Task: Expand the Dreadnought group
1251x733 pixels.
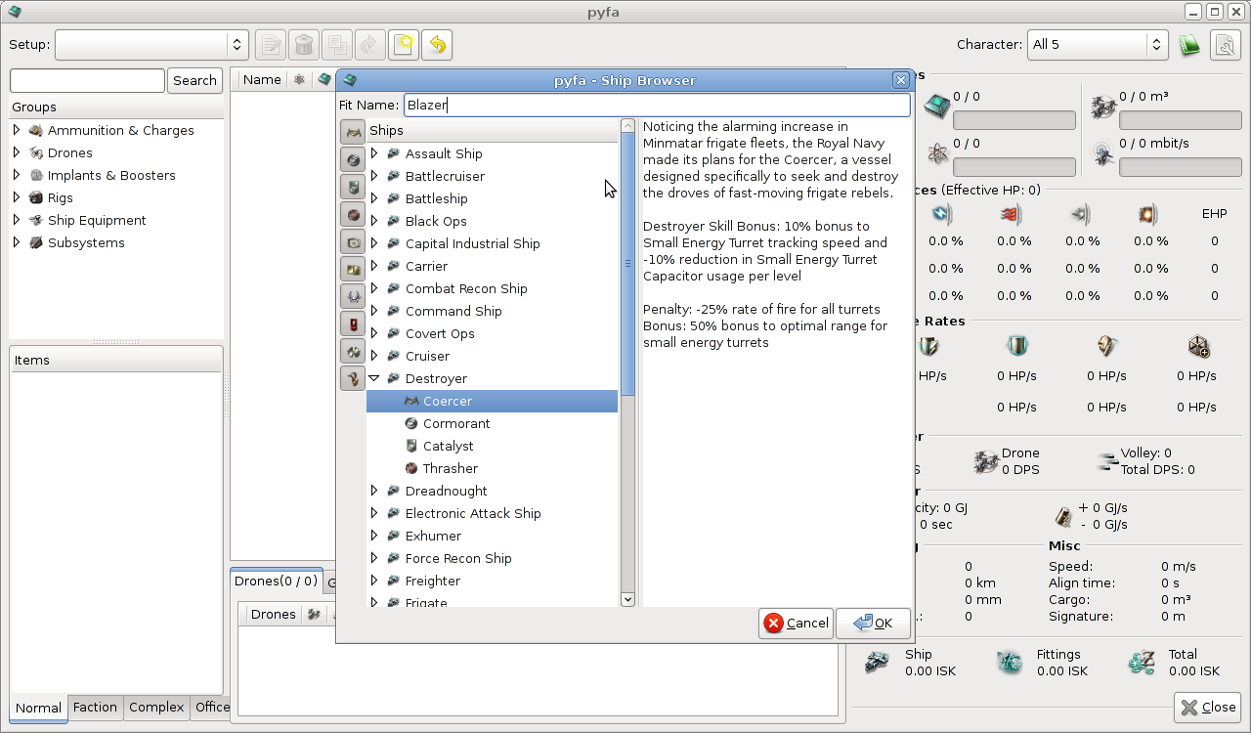Action: (x=374, y=491)
